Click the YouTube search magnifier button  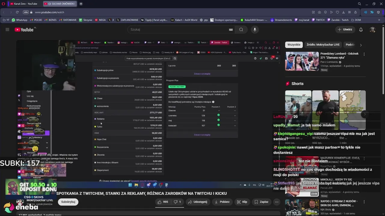(x=241, y=29)
